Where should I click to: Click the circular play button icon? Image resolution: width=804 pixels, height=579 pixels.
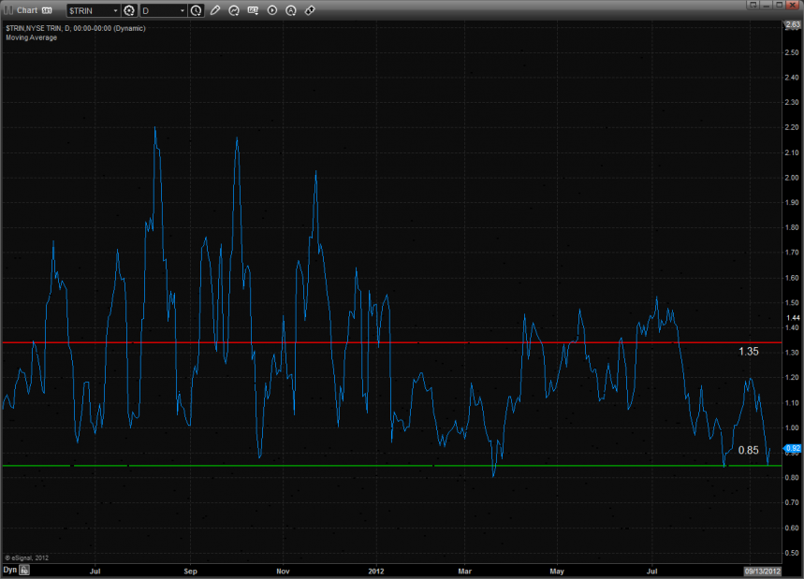point(272,10)
